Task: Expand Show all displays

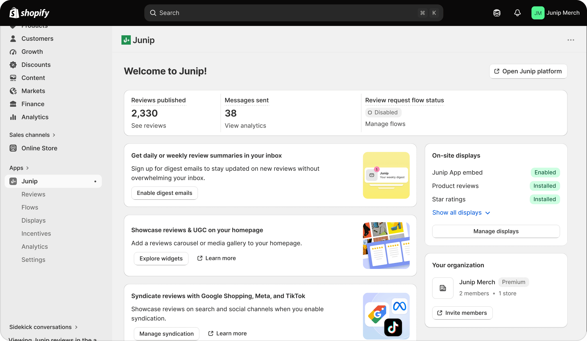Action: point(461,213)
